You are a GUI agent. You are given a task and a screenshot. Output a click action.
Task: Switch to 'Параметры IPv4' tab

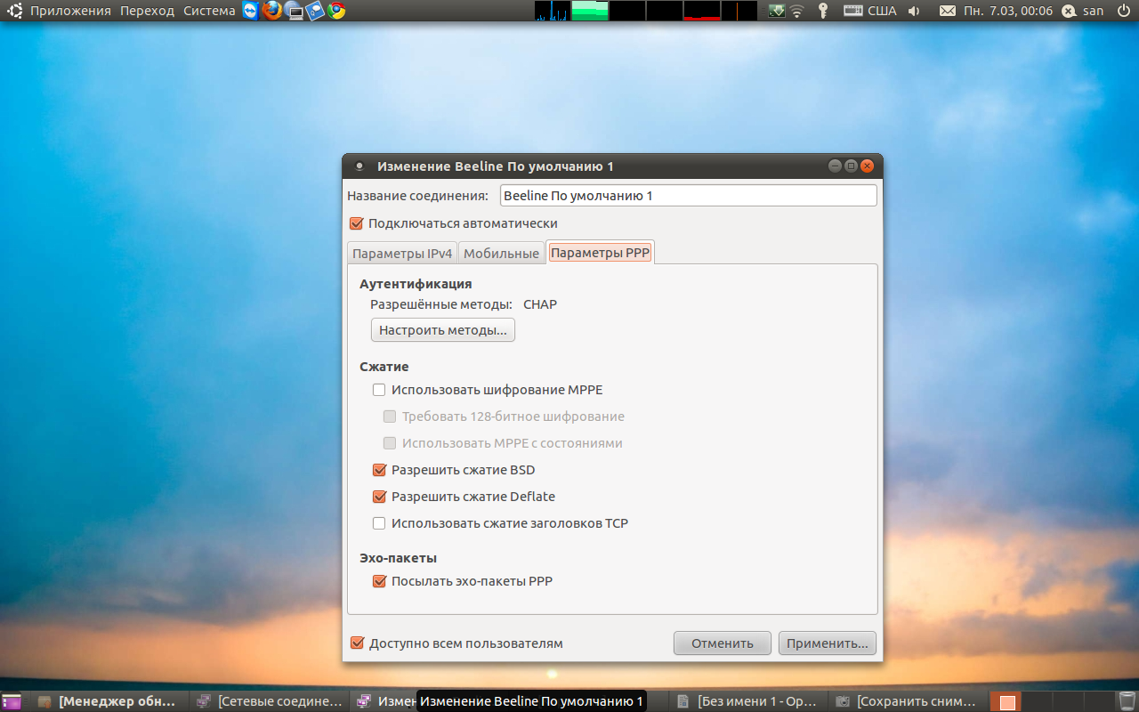(402, 253)
